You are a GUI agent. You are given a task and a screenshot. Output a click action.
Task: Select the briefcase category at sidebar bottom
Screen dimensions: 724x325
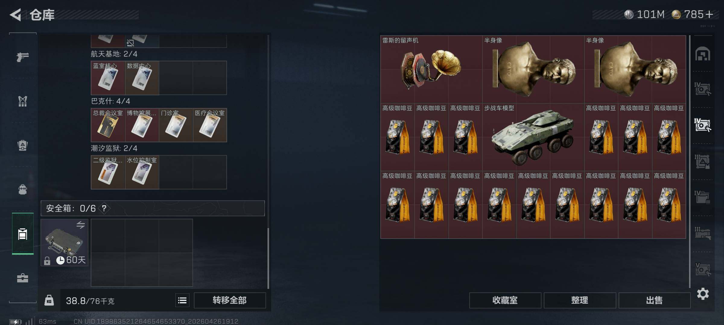point(23,278)
